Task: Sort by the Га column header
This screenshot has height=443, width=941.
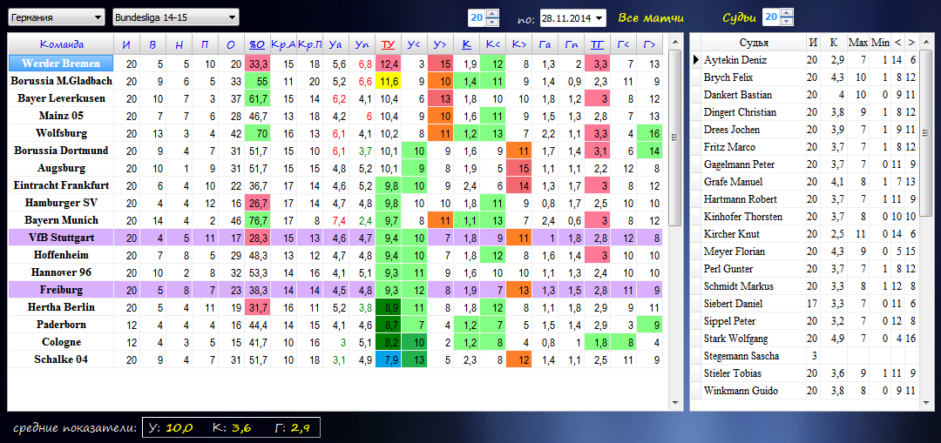Action: pyautogui.click(x=545, y=44)
